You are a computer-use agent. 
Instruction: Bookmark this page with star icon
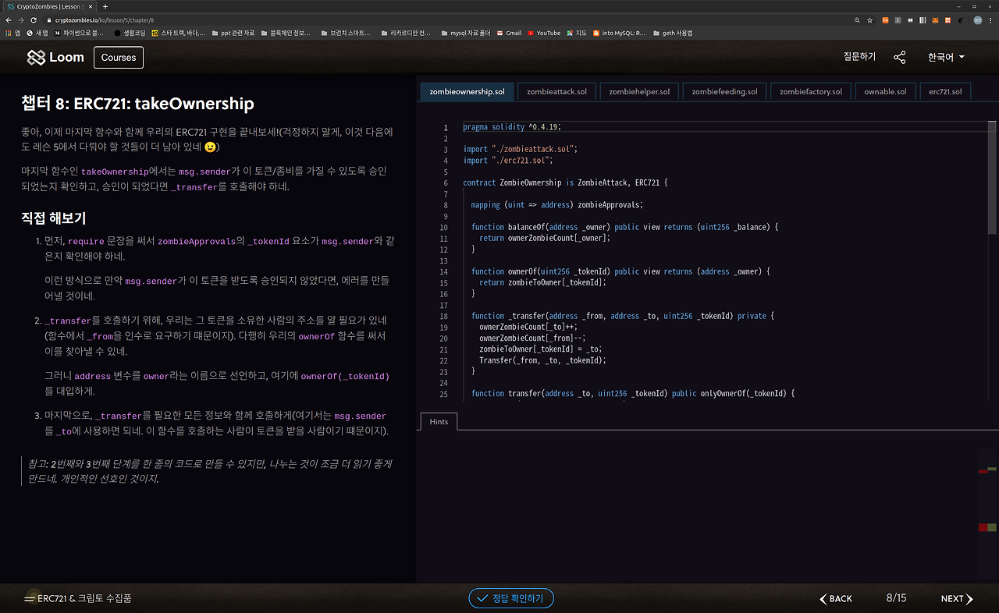tap(869, 19)
